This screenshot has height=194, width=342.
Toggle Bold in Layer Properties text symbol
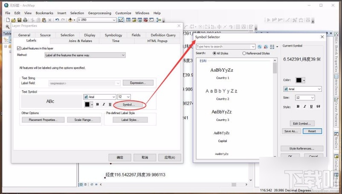[98, 104]
